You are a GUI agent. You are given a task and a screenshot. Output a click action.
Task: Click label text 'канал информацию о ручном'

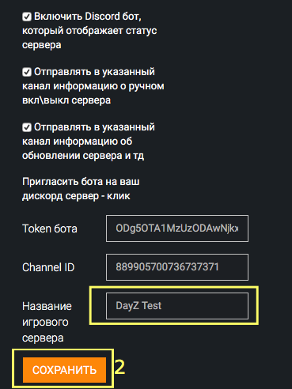(x=93, y=86)
